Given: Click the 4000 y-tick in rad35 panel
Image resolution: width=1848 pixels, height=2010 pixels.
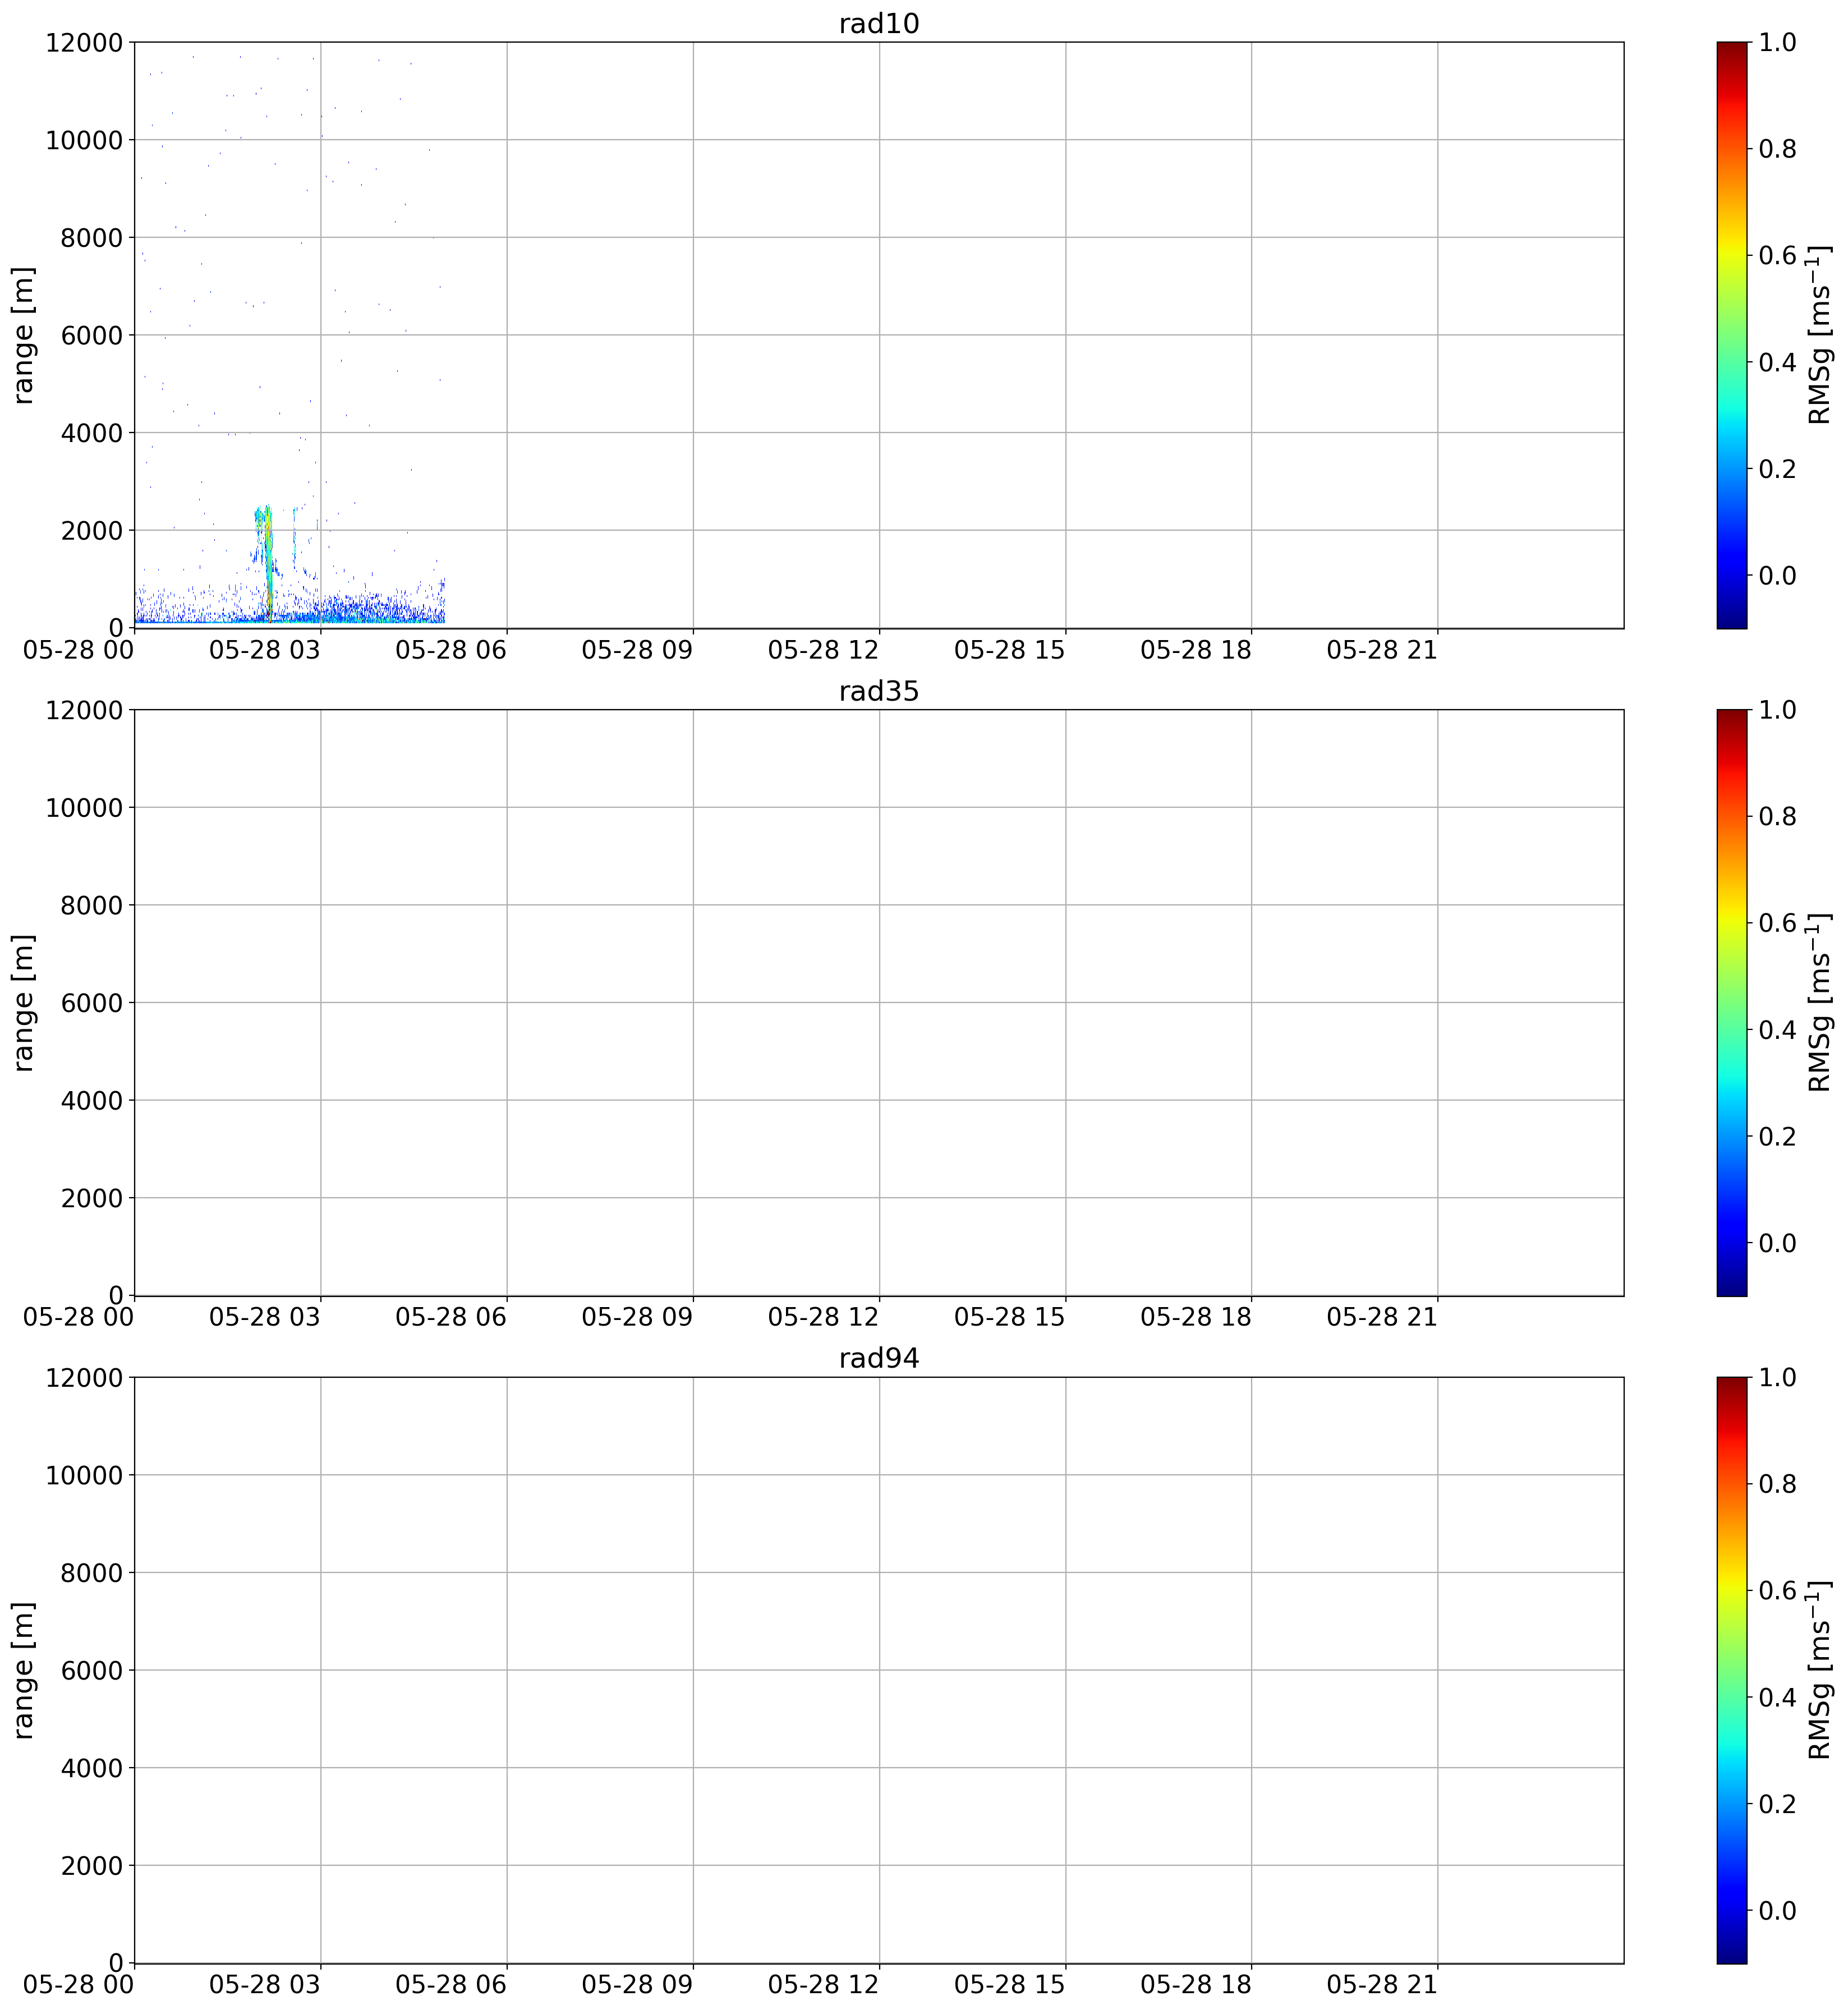Looking at the screenshot, I should [x=92, y=1101].
